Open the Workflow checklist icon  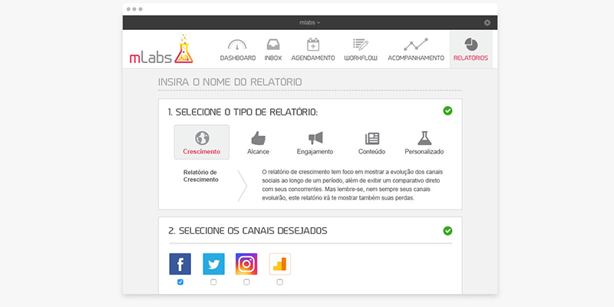tap(360, 45)
